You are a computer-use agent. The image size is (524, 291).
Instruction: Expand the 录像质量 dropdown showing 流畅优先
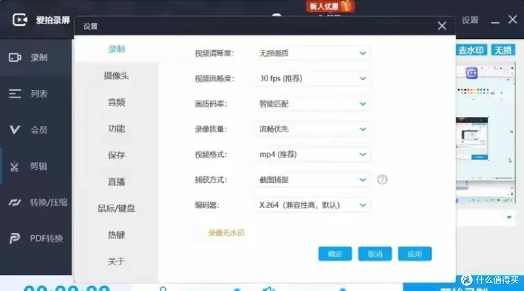click(312, 129)
